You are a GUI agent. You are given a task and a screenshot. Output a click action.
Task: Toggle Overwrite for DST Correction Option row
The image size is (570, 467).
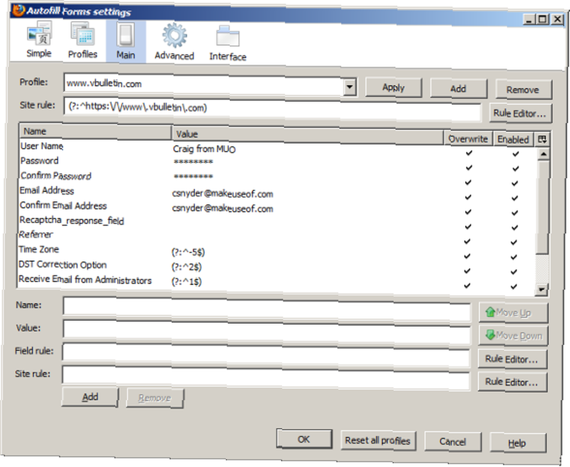[467, 271]
